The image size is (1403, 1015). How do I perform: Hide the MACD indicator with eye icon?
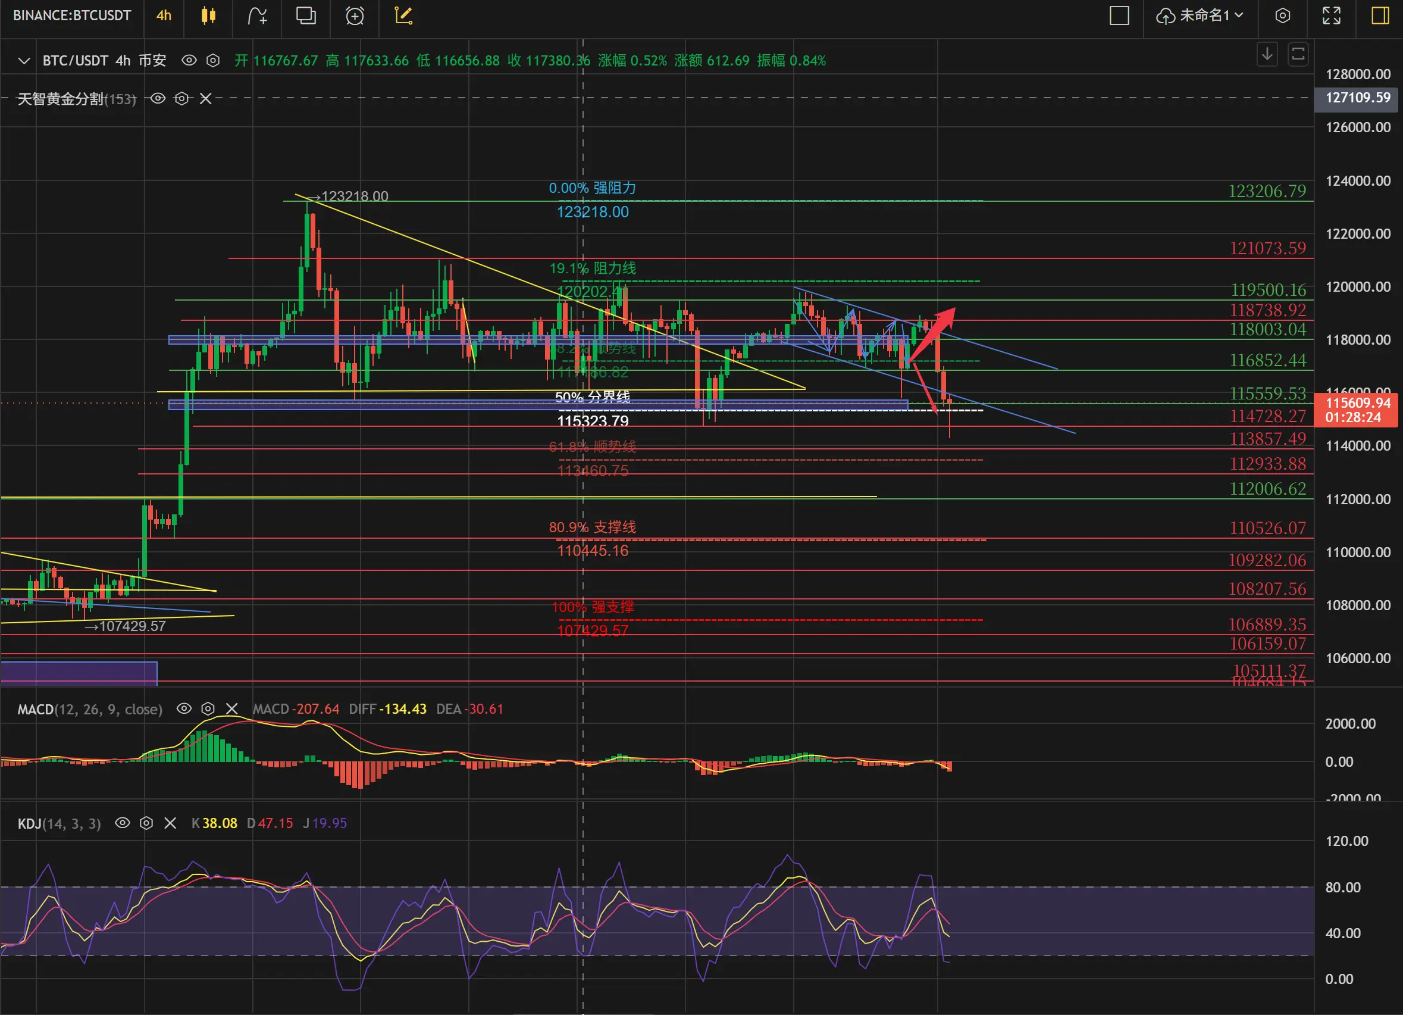pos(184,708)
